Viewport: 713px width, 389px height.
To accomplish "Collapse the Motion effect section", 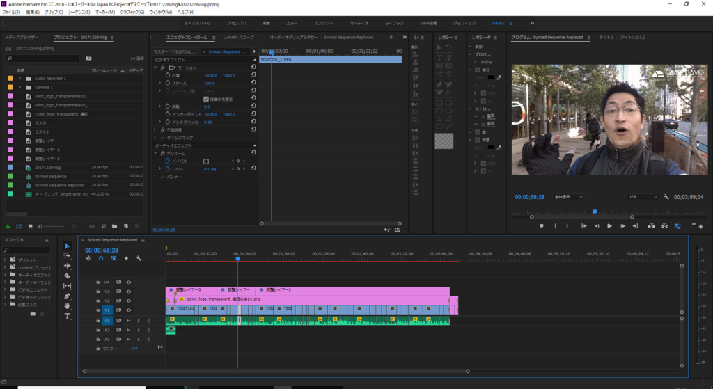I will click(155, 68).
